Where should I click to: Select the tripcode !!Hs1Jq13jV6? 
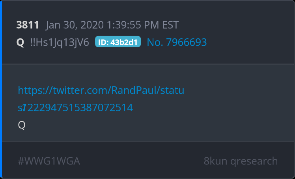coord(60,43)
